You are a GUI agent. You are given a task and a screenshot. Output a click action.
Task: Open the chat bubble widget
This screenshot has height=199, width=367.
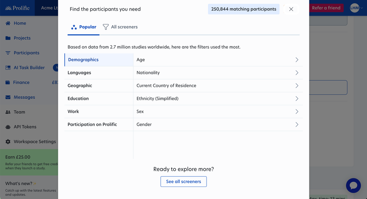(x=353, y=185)
